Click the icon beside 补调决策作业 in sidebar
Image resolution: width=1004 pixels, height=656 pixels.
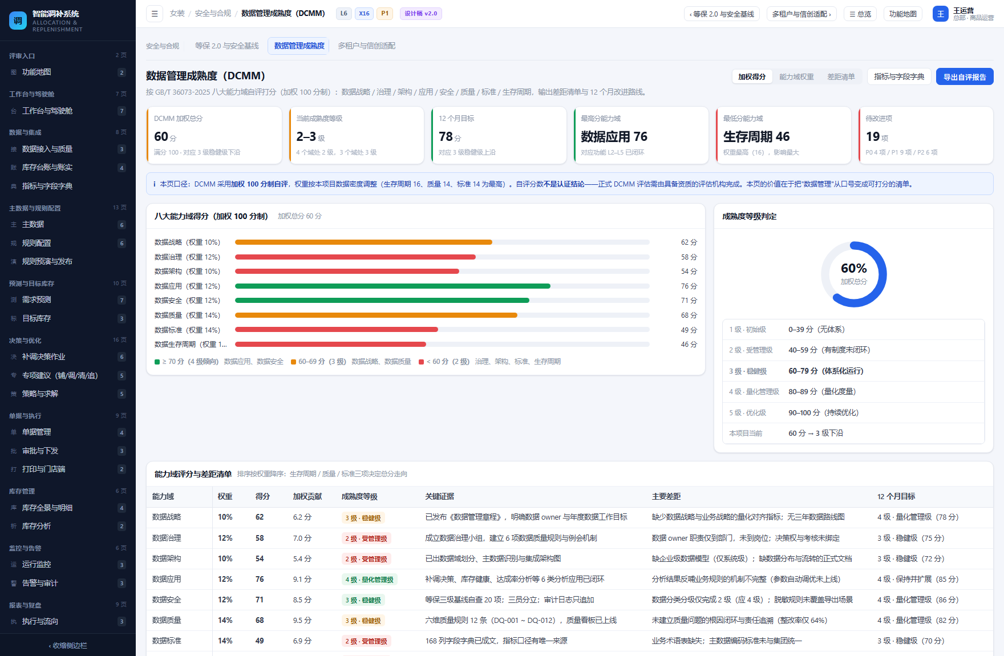pyautogui.click(x=14, y=357)
